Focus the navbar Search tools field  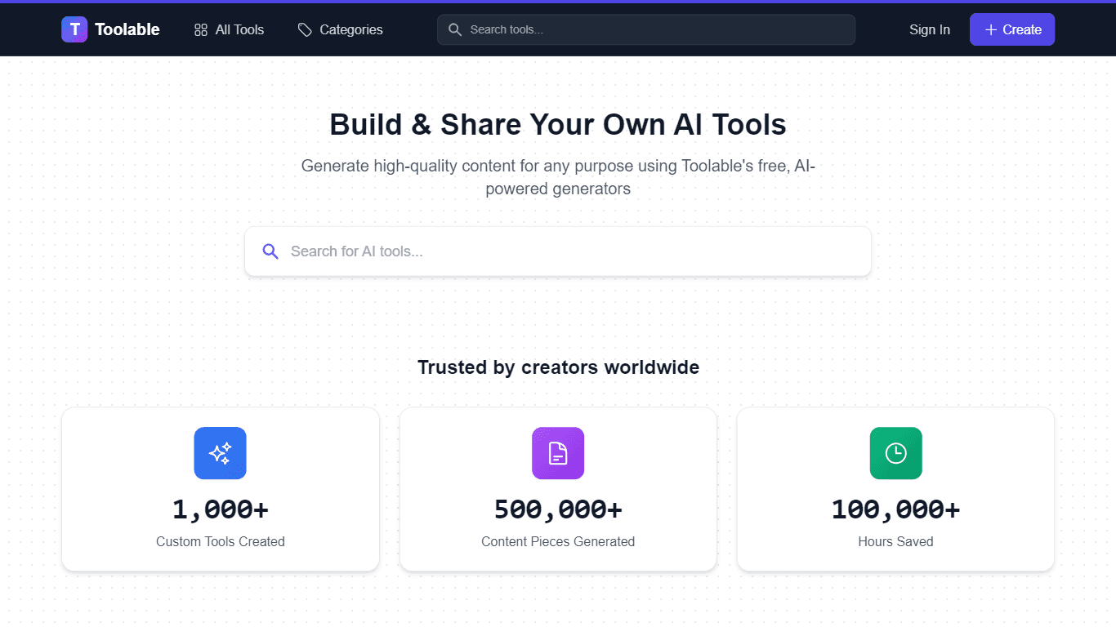(646, 29)
